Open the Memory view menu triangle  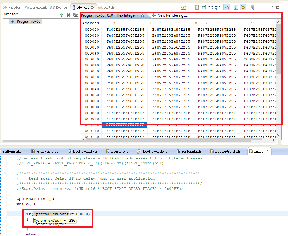point(265,6)
